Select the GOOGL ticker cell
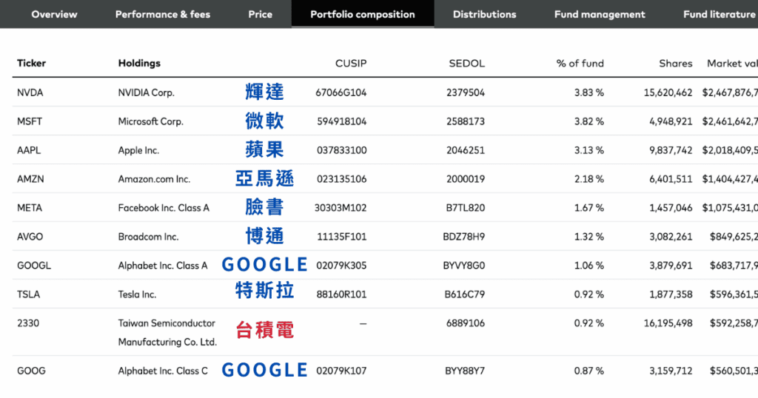The width and height of the screenshot is (758, 398). tap(34, 266)
